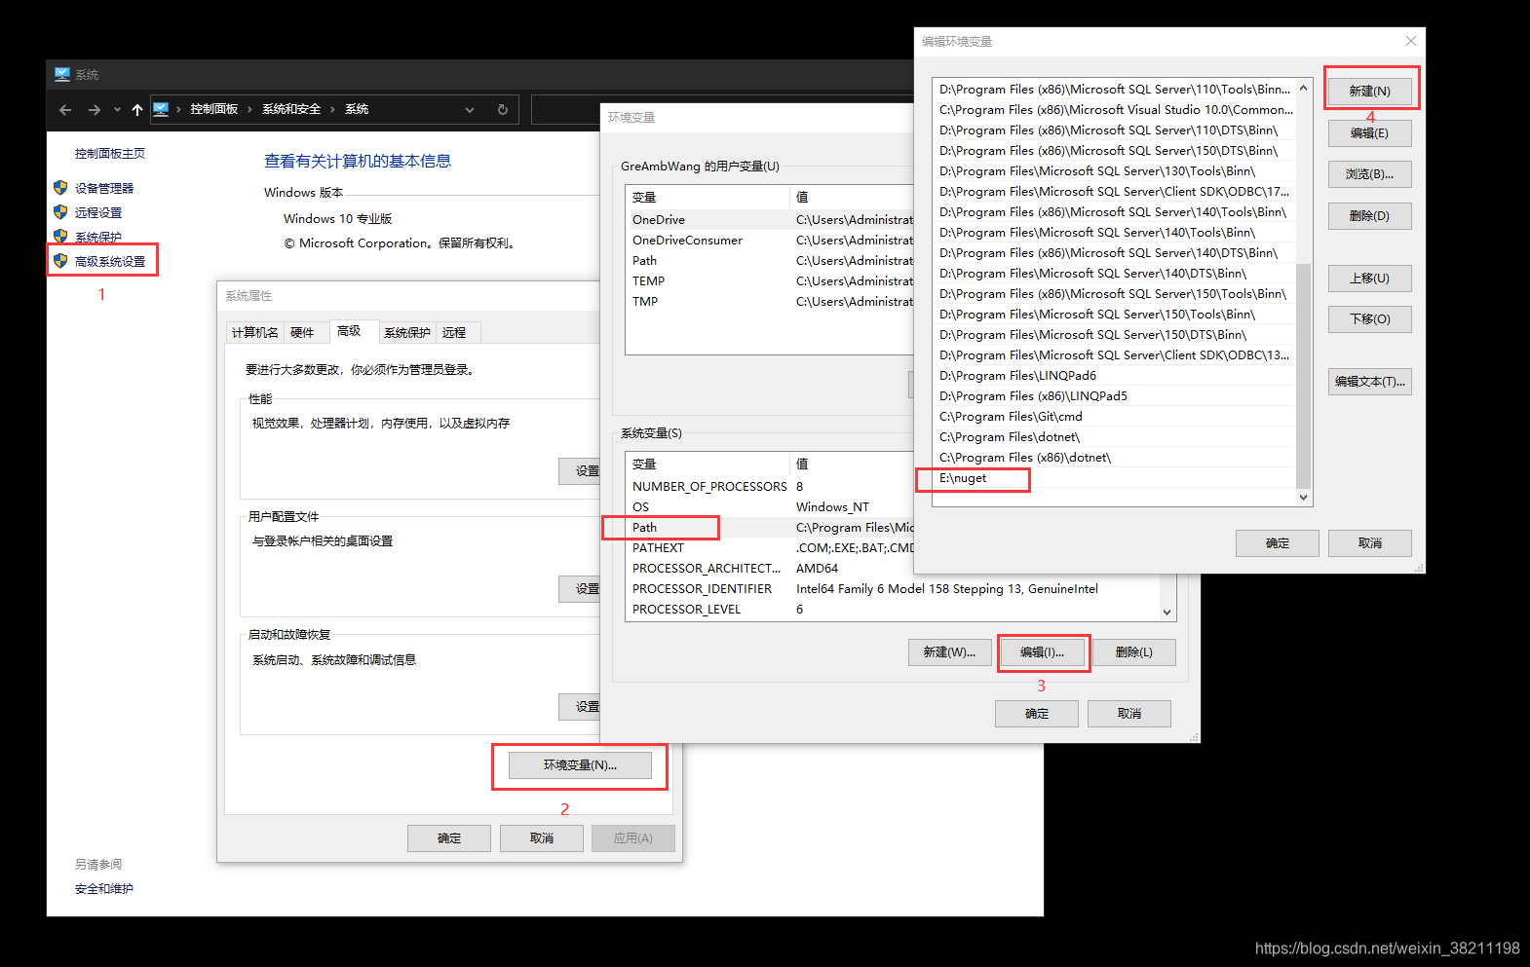Click 确定 in 系统属性 dialog

(x=449, y=838)
